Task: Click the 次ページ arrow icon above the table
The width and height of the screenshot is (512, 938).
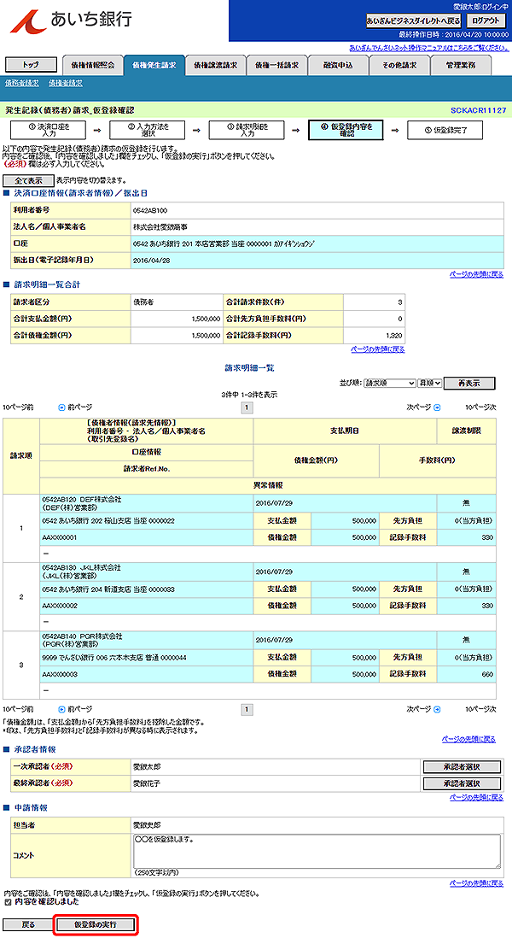Action: click(x=437, y=407)
